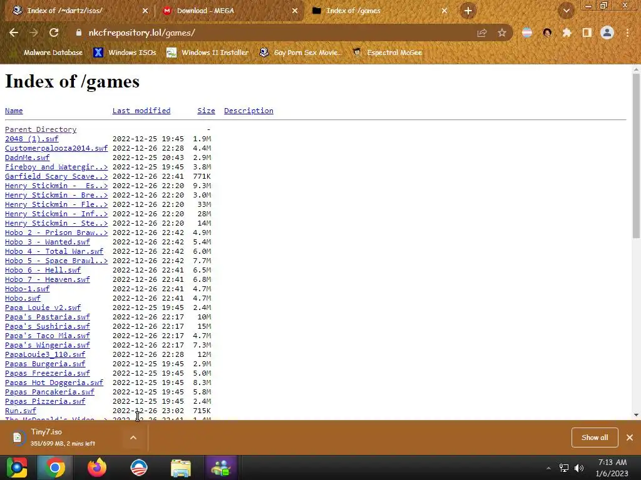Open a new browser tab

tap(468, 11)
